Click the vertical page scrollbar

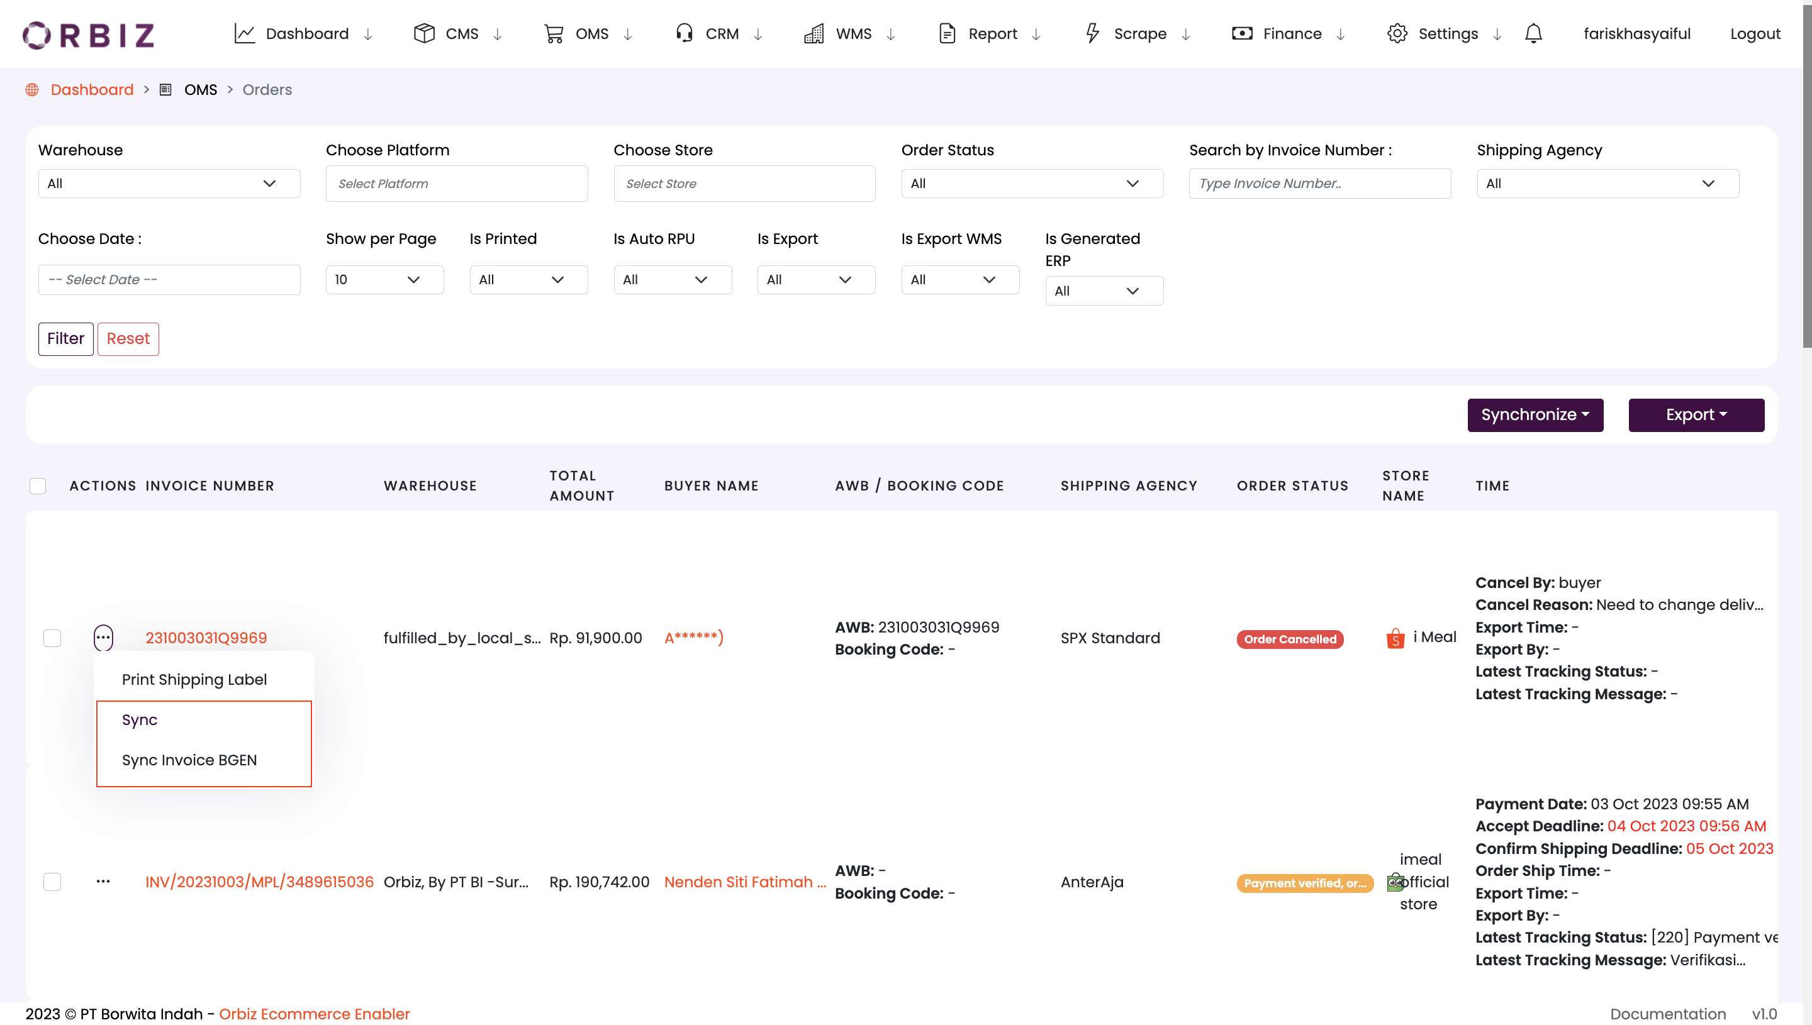pyautogui.click(x=1807, y=176)
